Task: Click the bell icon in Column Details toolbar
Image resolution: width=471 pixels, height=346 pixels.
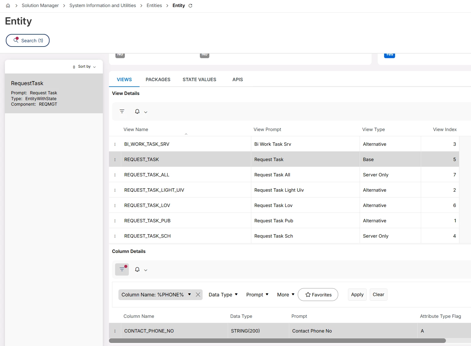Action: pyautogui.click(x=137, y=269)
